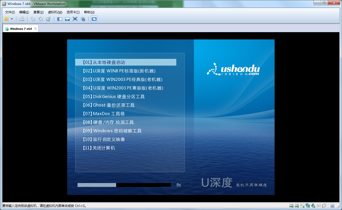Open the 虚拟机(M) menu
Screen dimensions: 342x210
(55, 12)
